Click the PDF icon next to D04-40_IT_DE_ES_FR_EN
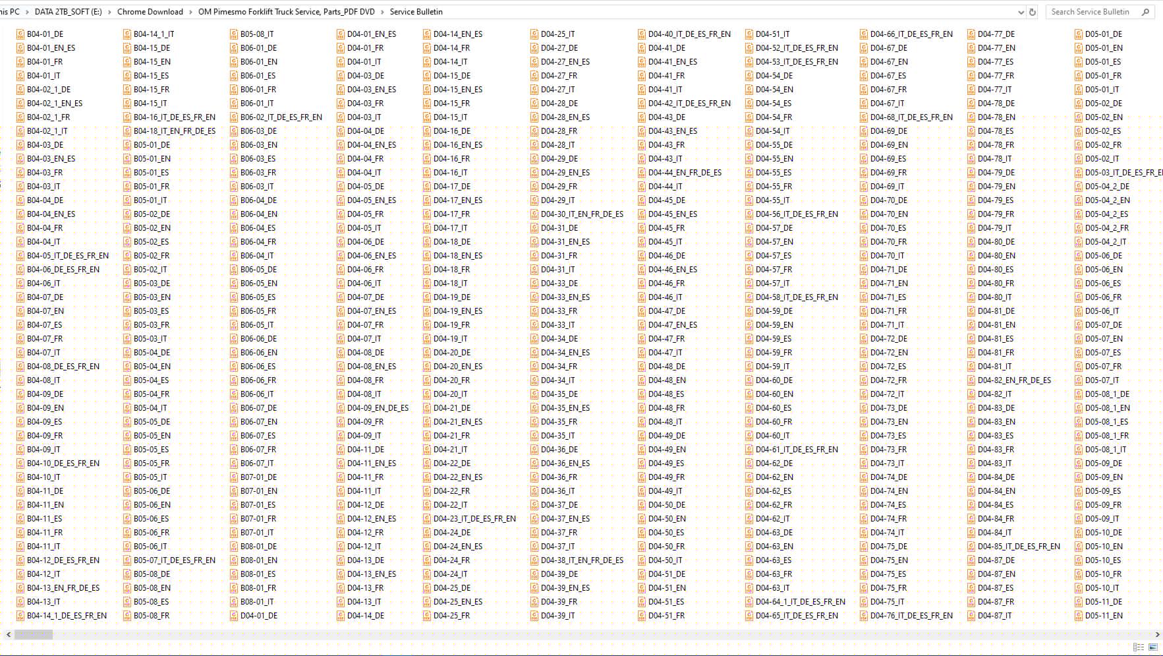This screenshot has width=1163, height=656. click(x=642, y=34)
